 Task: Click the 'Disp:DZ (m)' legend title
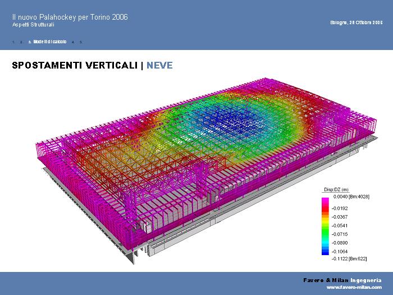coord(336,190)
